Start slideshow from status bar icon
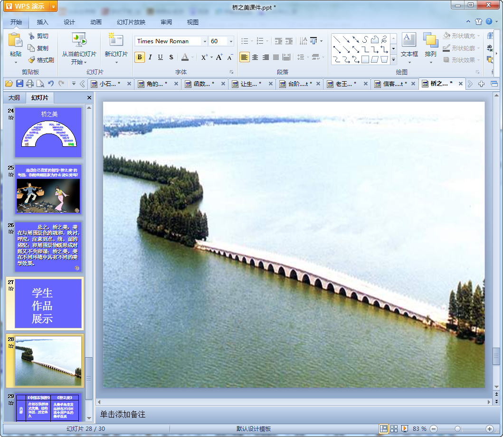The width and height of the screenshot is (503, 437). [x=405, y=428]
